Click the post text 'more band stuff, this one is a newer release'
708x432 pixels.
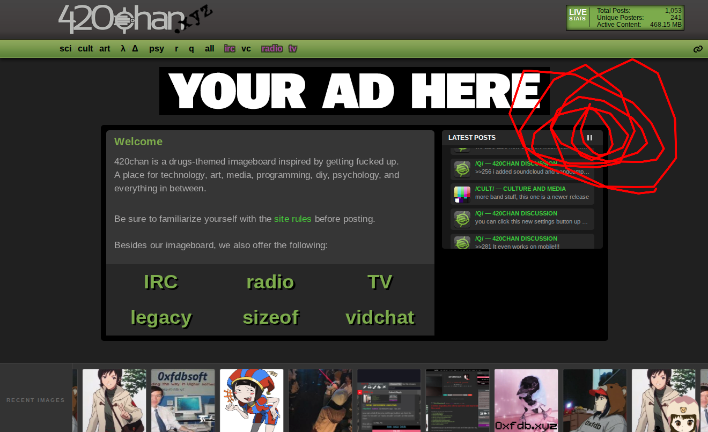click(x=532, y=197)
